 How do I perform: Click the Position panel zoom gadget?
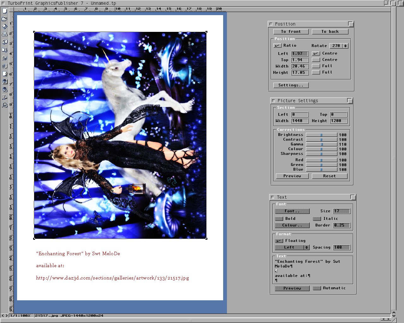[351, 24]
